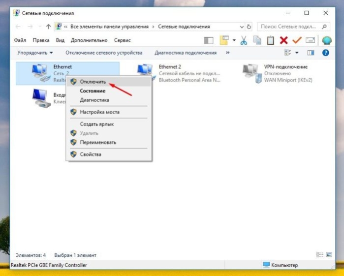344x276 pixels.
Task: Click the scissors cut icon
Action: [244, 40]
